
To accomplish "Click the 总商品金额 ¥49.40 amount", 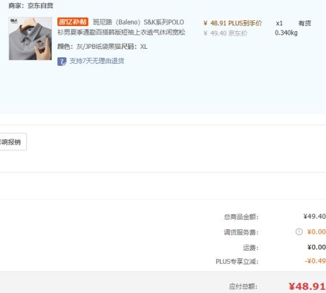I will [314, 216].
